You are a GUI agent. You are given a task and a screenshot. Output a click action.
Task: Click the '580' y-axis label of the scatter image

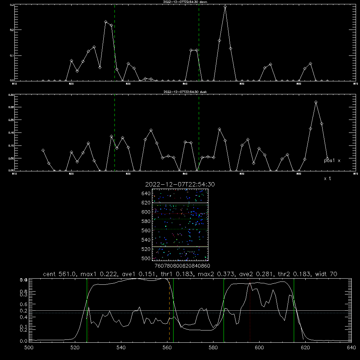[x=146, y=221]
